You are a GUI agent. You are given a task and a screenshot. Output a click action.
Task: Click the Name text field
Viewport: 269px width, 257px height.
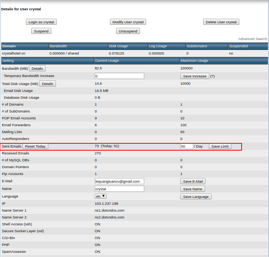(119, 189)
